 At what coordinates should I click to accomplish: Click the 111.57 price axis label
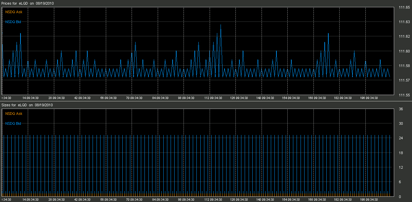tap(404, 80)
